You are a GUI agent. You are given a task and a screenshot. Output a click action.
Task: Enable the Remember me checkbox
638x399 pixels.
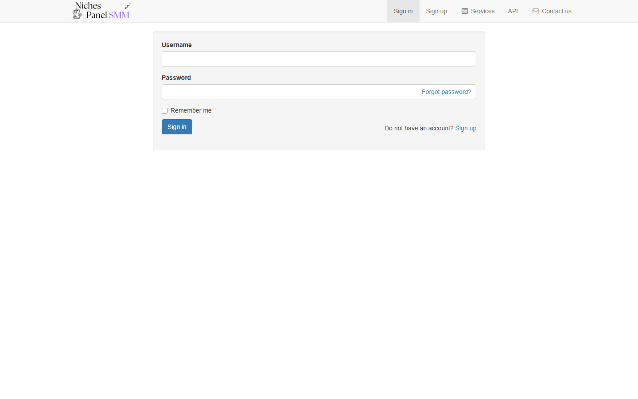coord(164,111)
